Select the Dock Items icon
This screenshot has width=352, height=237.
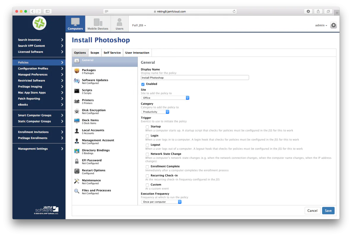tap(77, 121)
